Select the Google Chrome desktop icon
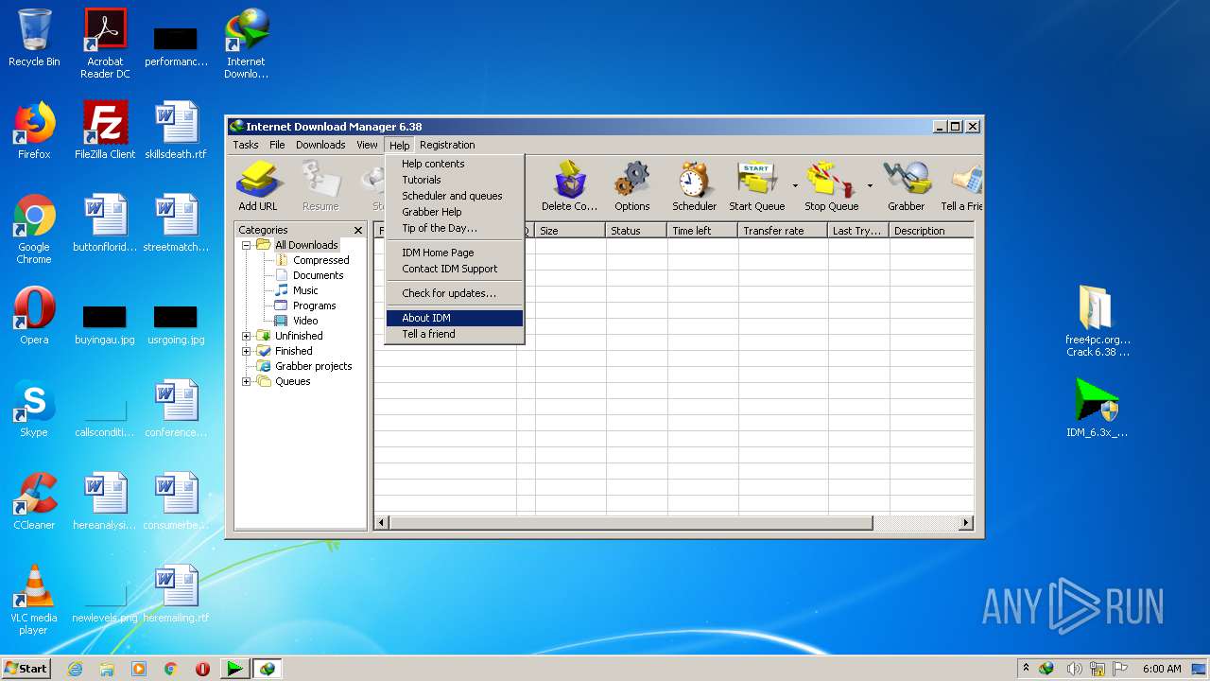This screenshot has height=681, width=1210. (x=34, y=229)
